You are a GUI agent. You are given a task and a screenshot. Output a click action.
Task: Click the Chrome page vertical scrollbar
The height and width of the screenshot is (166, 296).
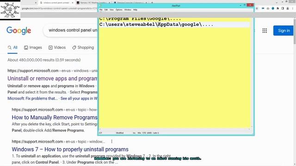295,31
